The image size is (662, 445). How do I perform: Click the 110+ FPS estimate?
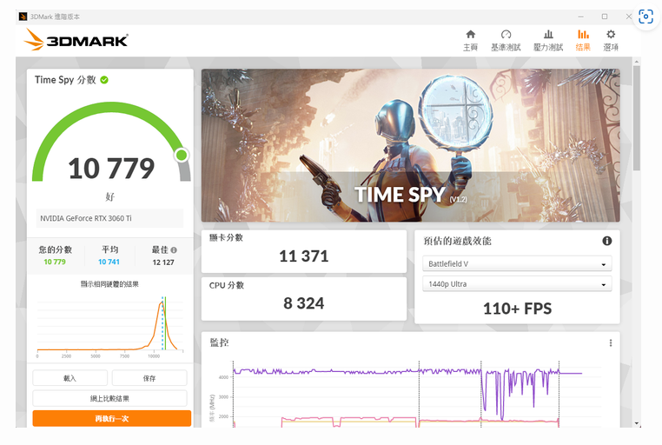pyautogui.click(x=517, y=309)
